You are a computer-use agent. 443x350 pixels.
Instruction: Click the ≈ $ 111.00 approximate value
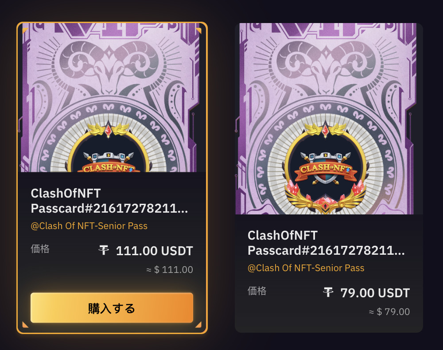(170, 270)
